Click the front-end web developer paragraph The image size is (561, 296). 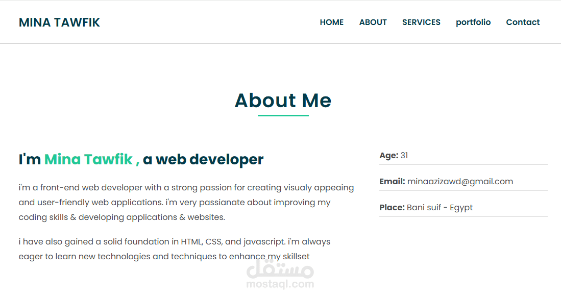(186, 202)
